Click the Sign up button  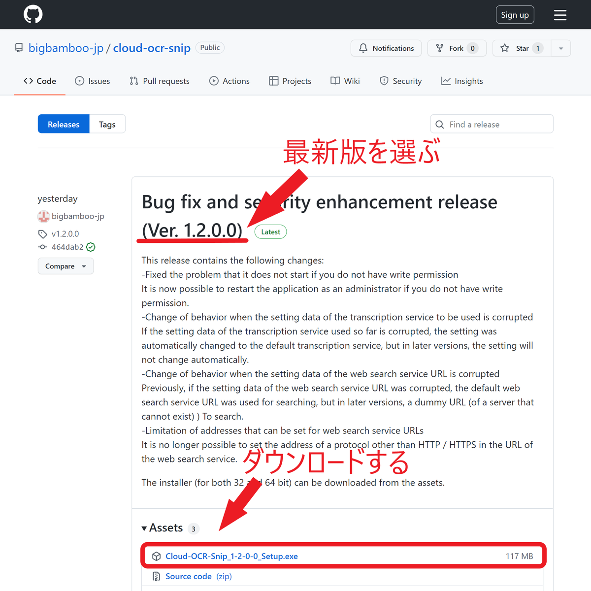(x=515, y=15)
